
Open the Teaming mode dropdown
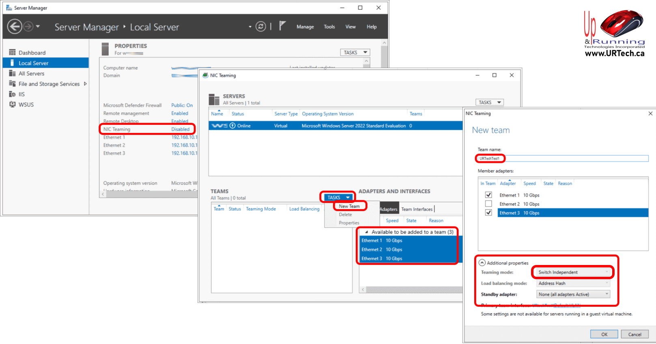coord(572,272)
